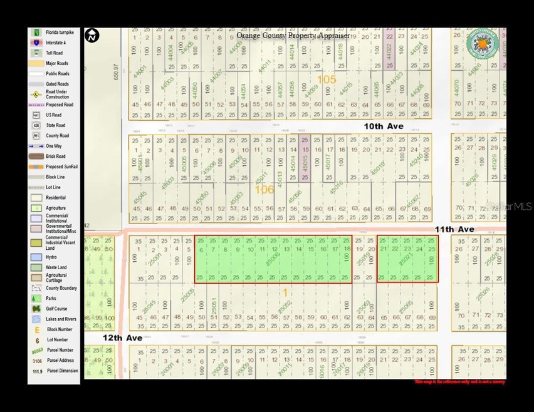Select the Commercial/Institutional legend swatch
The image size is (534, 412).
36,218
